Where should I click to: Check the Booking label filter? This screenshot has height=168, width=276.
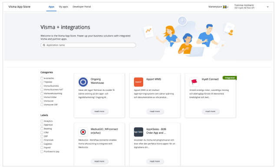[42, 129]
